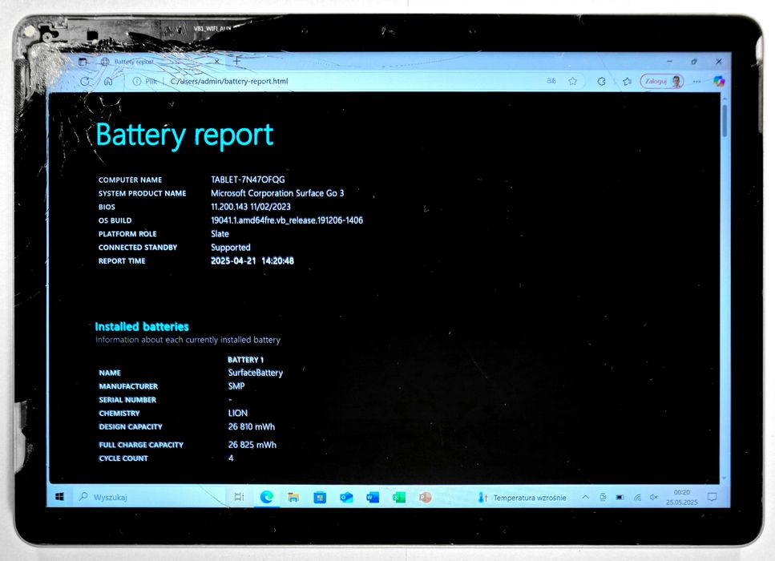Click the page vertical scrollbar thumb
Viewport: 775px width, 561px height.
coord(725,119)
